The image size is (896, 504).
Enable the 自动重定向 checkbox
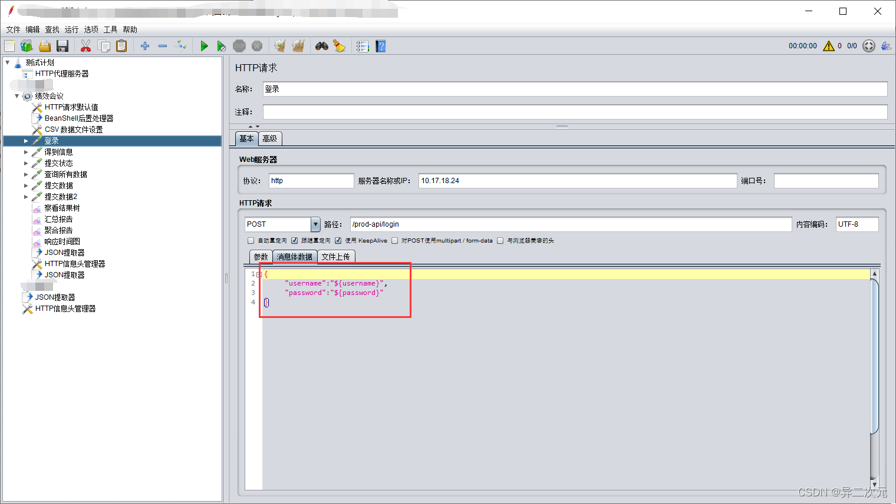[251, 241]
